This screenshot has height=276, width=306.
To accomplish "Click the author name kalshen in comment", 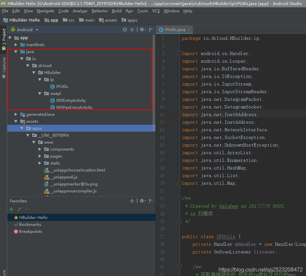I will point(229,206).
